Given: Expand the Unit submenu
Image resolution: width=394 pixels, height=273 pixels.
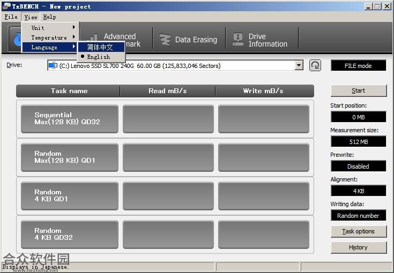Looking at the screenshot, I should (x=51, y=28).
